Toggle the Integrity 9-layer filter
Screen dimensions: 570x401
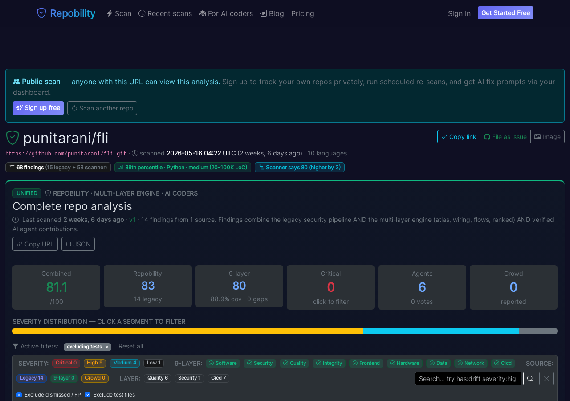tap(329, 363)
